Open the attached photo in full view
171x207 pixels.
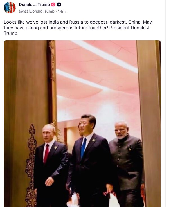[82, 124]
